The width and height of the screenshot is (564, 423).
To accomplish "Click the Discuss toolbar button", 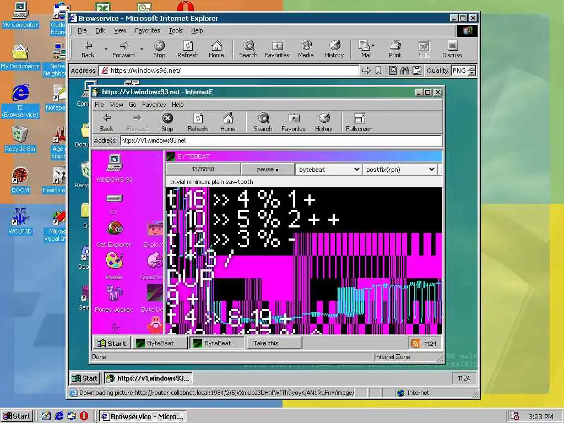I will tap(452, 49).
